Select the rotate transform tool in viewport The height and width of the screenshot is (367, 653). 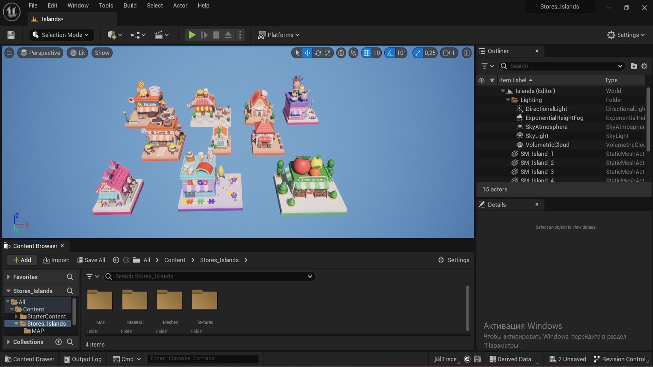tap(318, 53)
